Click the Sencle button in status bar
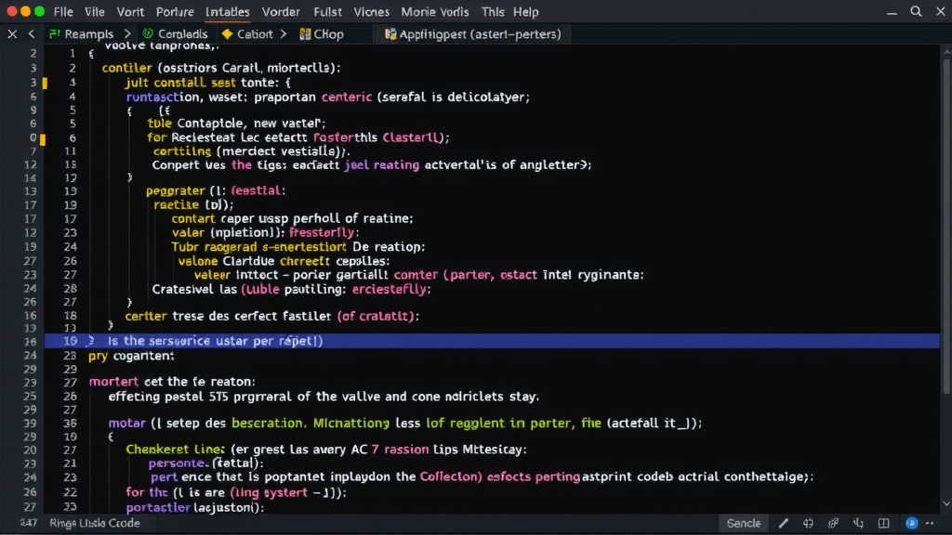Image resolution: width=952 pixels, height=535 pixels. point(743,523)
